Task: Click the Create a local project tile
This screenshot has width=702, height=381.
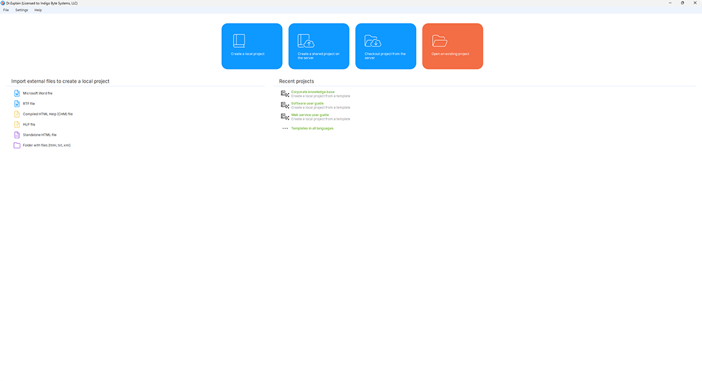Action: tap(251, 46)
